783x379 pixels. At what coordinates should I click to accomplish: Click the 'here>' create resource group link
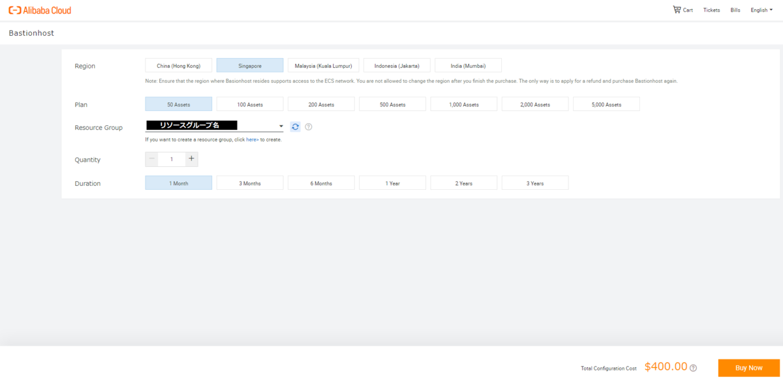point(252,140)
